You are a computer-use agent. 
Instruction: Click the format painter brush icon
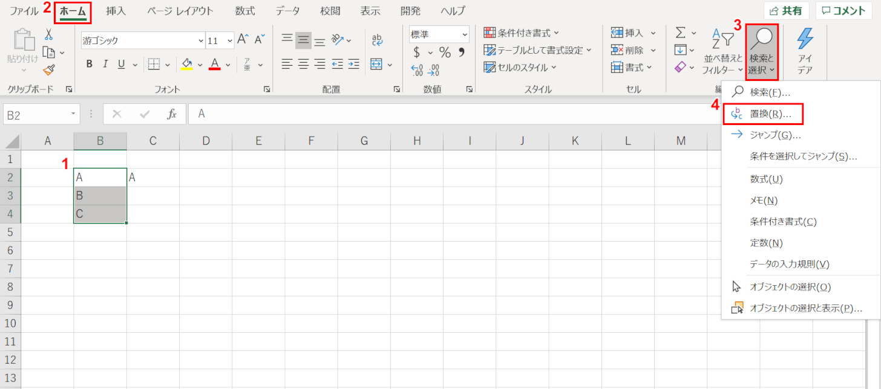(x=50, y=69)
